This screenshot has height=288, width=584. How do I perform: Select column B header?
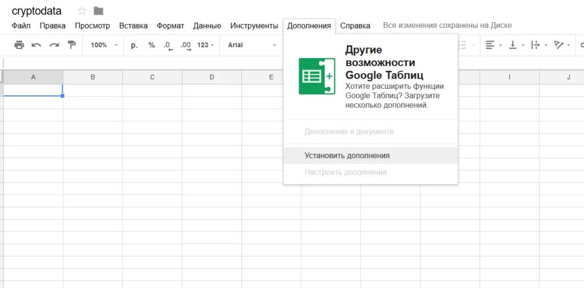tap(93, 77)
